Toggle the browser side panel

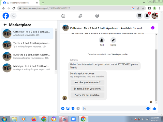tap(149, 8)
